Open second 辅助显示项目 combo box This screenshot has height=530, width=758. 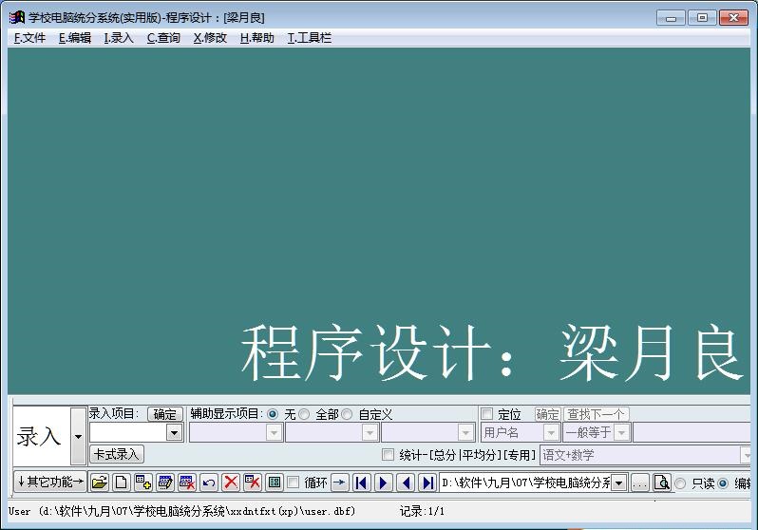tap(370, 432)
